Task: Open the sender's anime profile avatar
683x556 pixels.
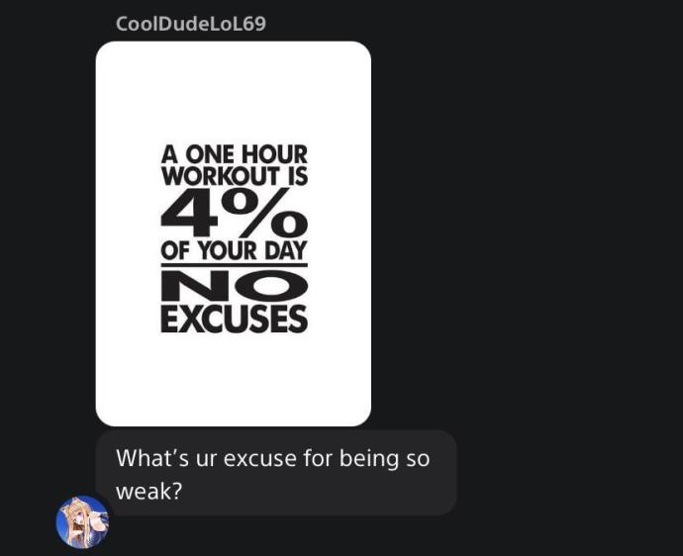Action: click(x=82, y=521)
